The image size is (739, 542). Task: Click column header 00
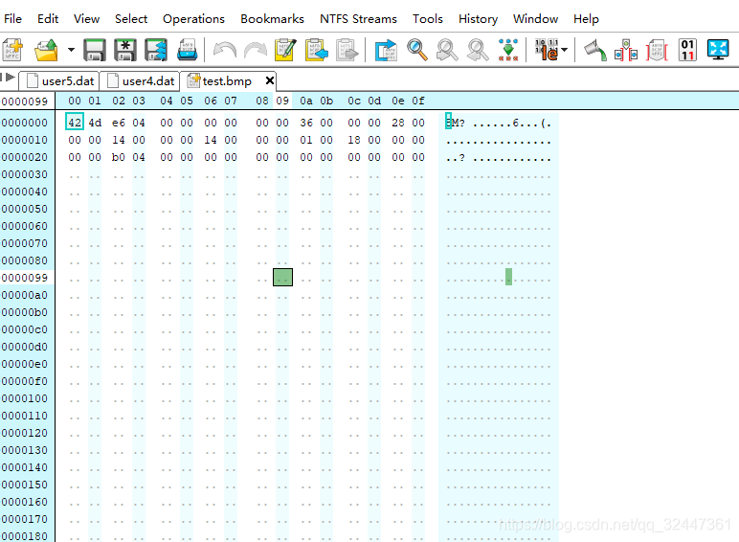75,101
